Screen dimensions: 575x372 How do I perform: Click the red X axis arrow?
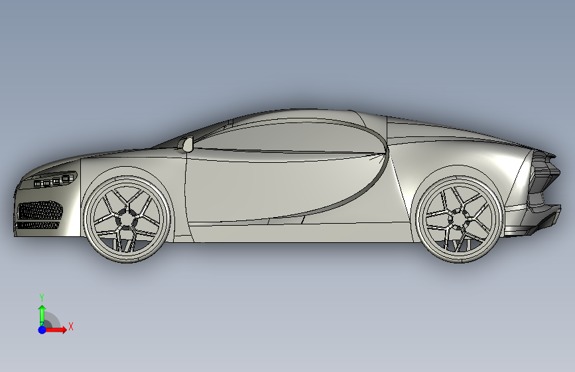pyautogui.click(x=56, y=330)
